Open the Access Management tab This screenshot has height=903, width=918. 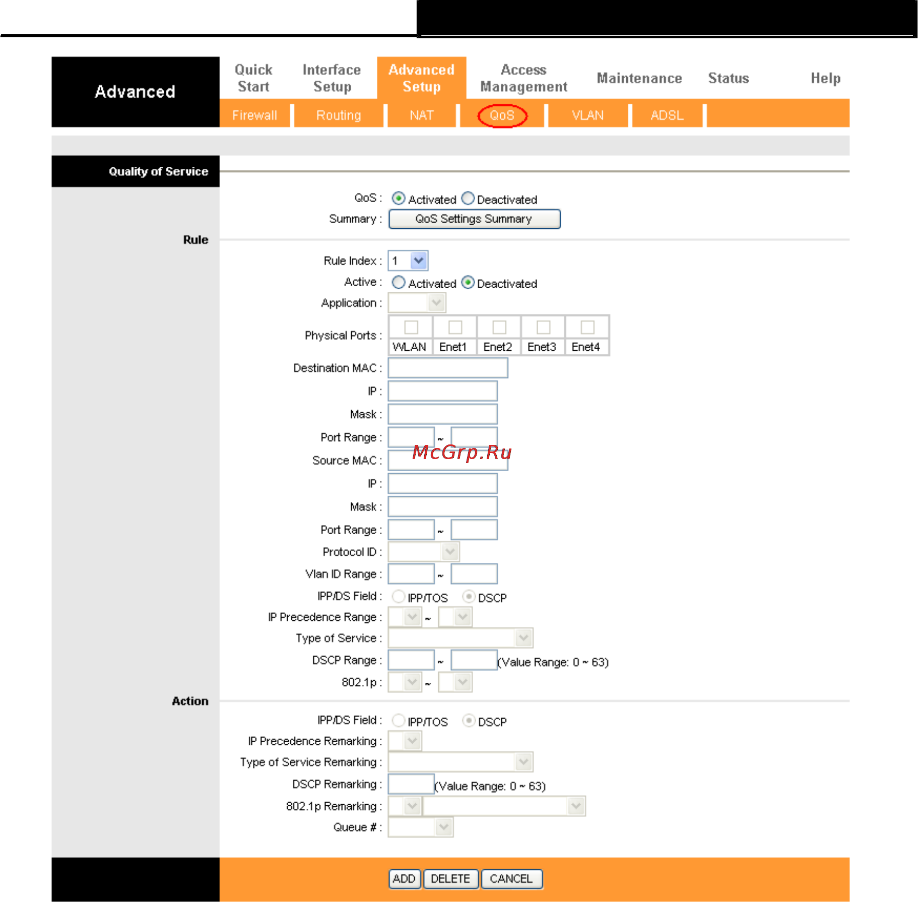[523, 78]
